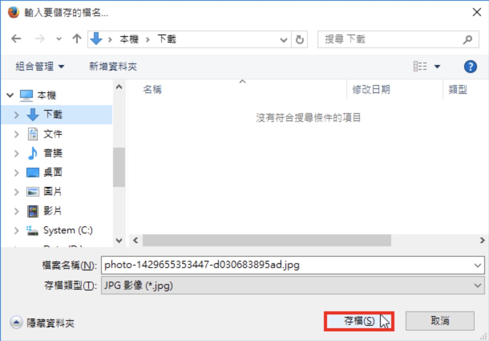Screen dimensions: 489x341
Task: Click the 取消 cancel button
Action: [440, 321]
